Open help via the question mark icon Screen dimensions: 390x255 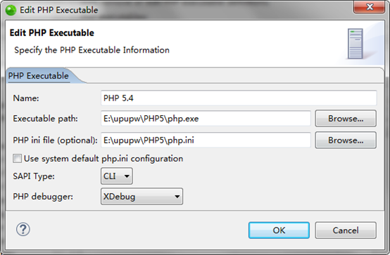tap(23, 229)
